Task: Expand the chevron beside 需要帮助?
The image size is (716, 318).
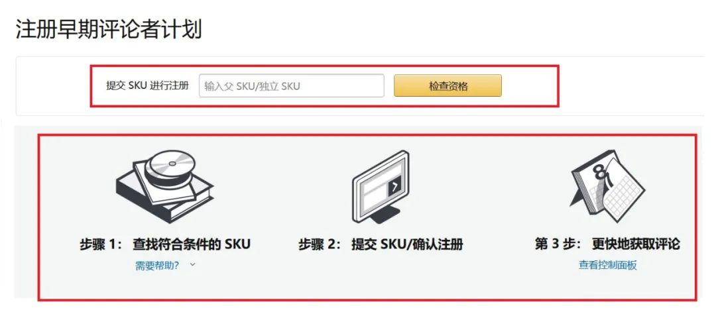Action: 193,264
